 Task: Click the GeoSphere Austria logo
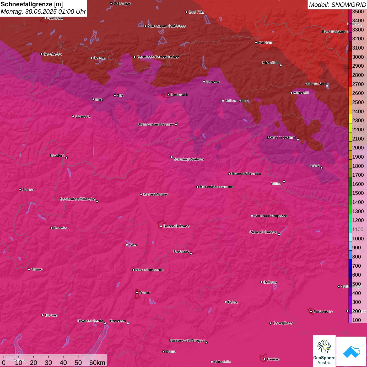324,351
